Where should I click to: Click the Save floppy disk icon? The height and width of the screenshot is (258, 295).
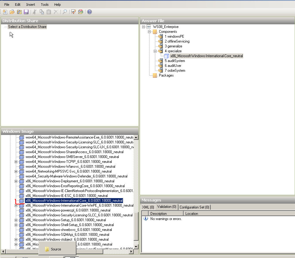[x=26, y=12]
